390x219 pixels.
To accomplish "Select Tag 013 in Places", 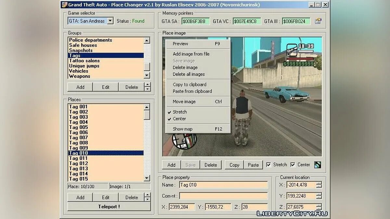I will click(x=106, y=169).
